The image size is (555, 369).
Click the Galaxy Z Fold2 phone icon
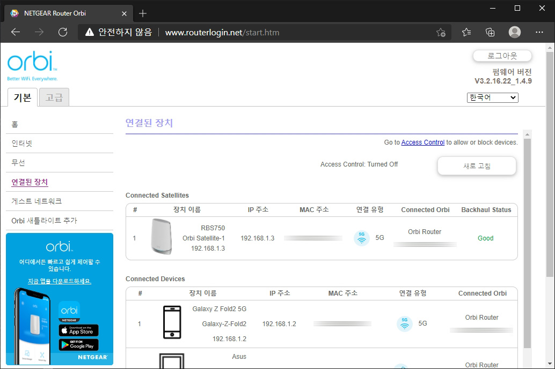[172, 322]
